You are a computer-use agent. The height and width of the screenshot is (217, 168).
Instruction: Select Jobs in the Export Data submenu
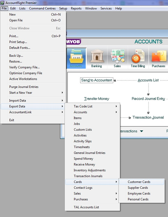point(92,124)
